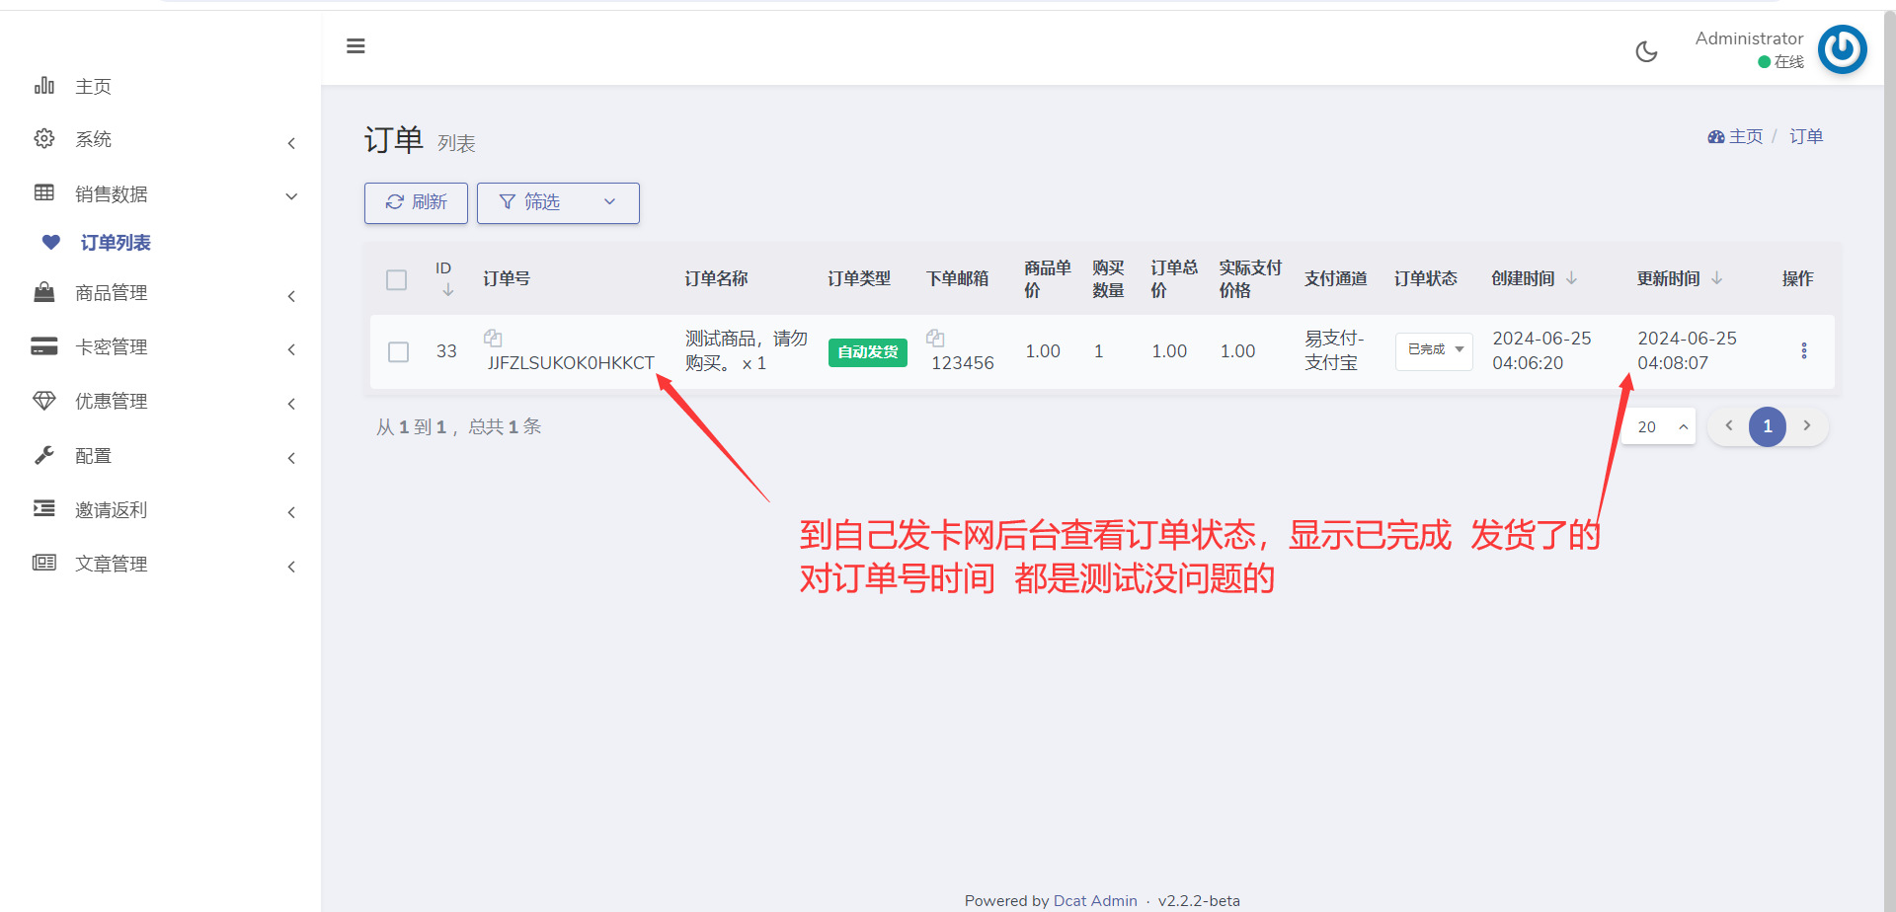Open the Administrator avatar menu
The height and width of the screenshot is (912, 1896).
[x=1843, y=49]
